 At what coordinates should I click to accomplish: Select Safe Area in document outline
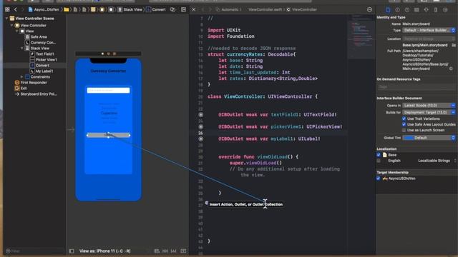point(36,37)
